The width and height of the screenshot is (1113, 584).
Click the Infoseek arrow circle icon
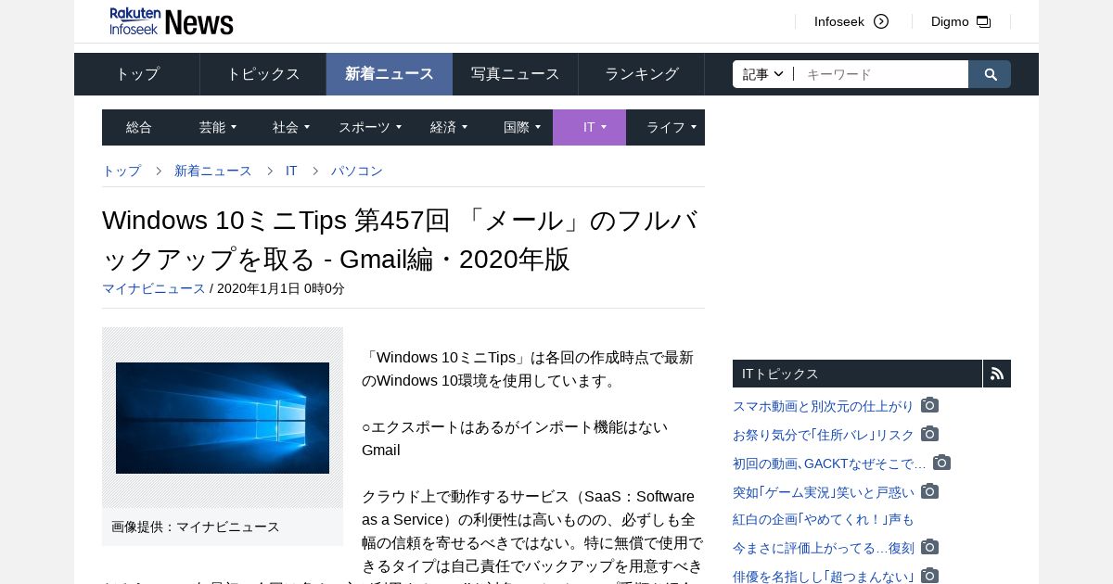pyautogui.click(x=881, y=21)
